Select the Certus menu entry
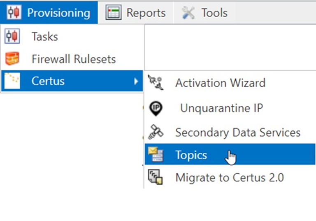The image size is (316, 221). tap(48, 81)
